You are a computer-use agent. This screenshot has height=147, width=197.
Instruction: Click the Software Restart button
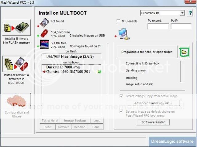tap(153, 122)
